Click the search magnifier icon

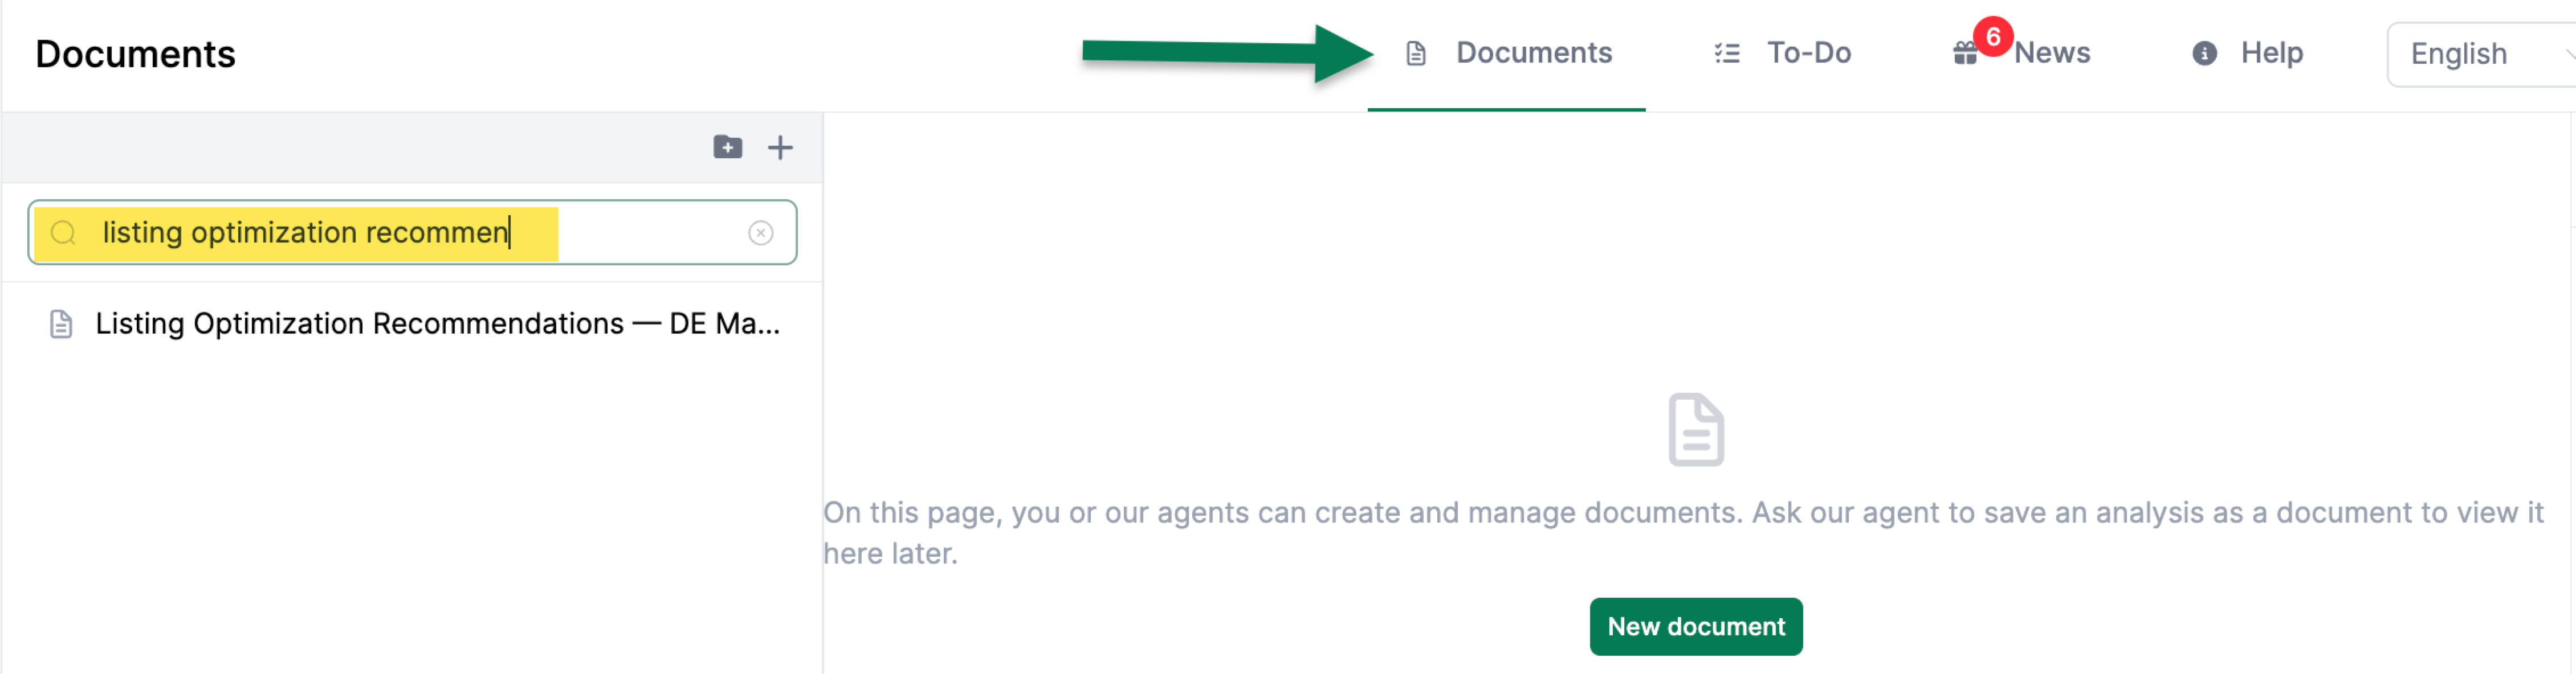(63, 233)
